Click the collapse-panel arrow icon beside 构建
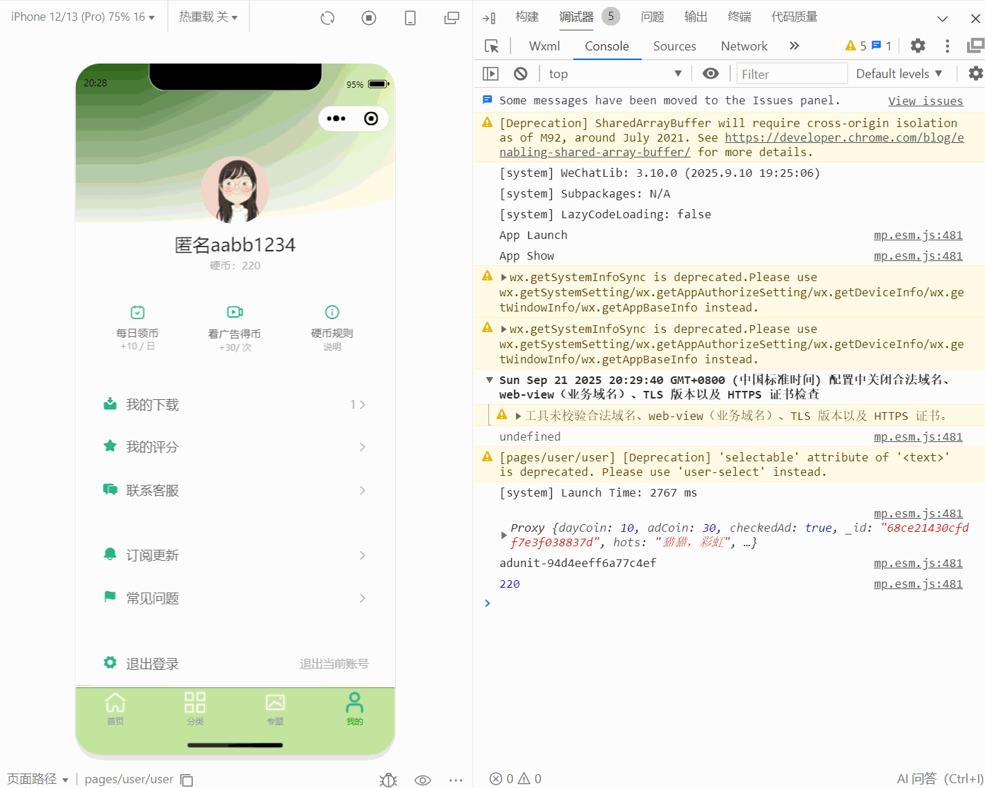This screenshot has width=985, height=788. point(489,18)
